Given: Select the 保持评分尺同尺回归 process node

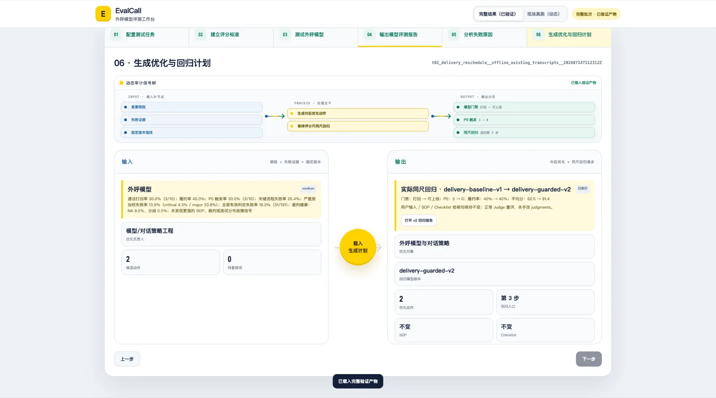Looking at the screenshot, I should click(358, 126).
